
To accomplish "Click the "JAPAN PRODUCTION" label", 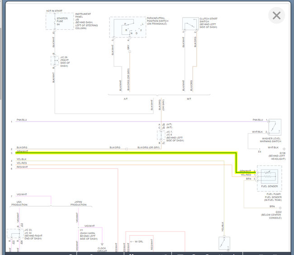I will click(78, 204).
